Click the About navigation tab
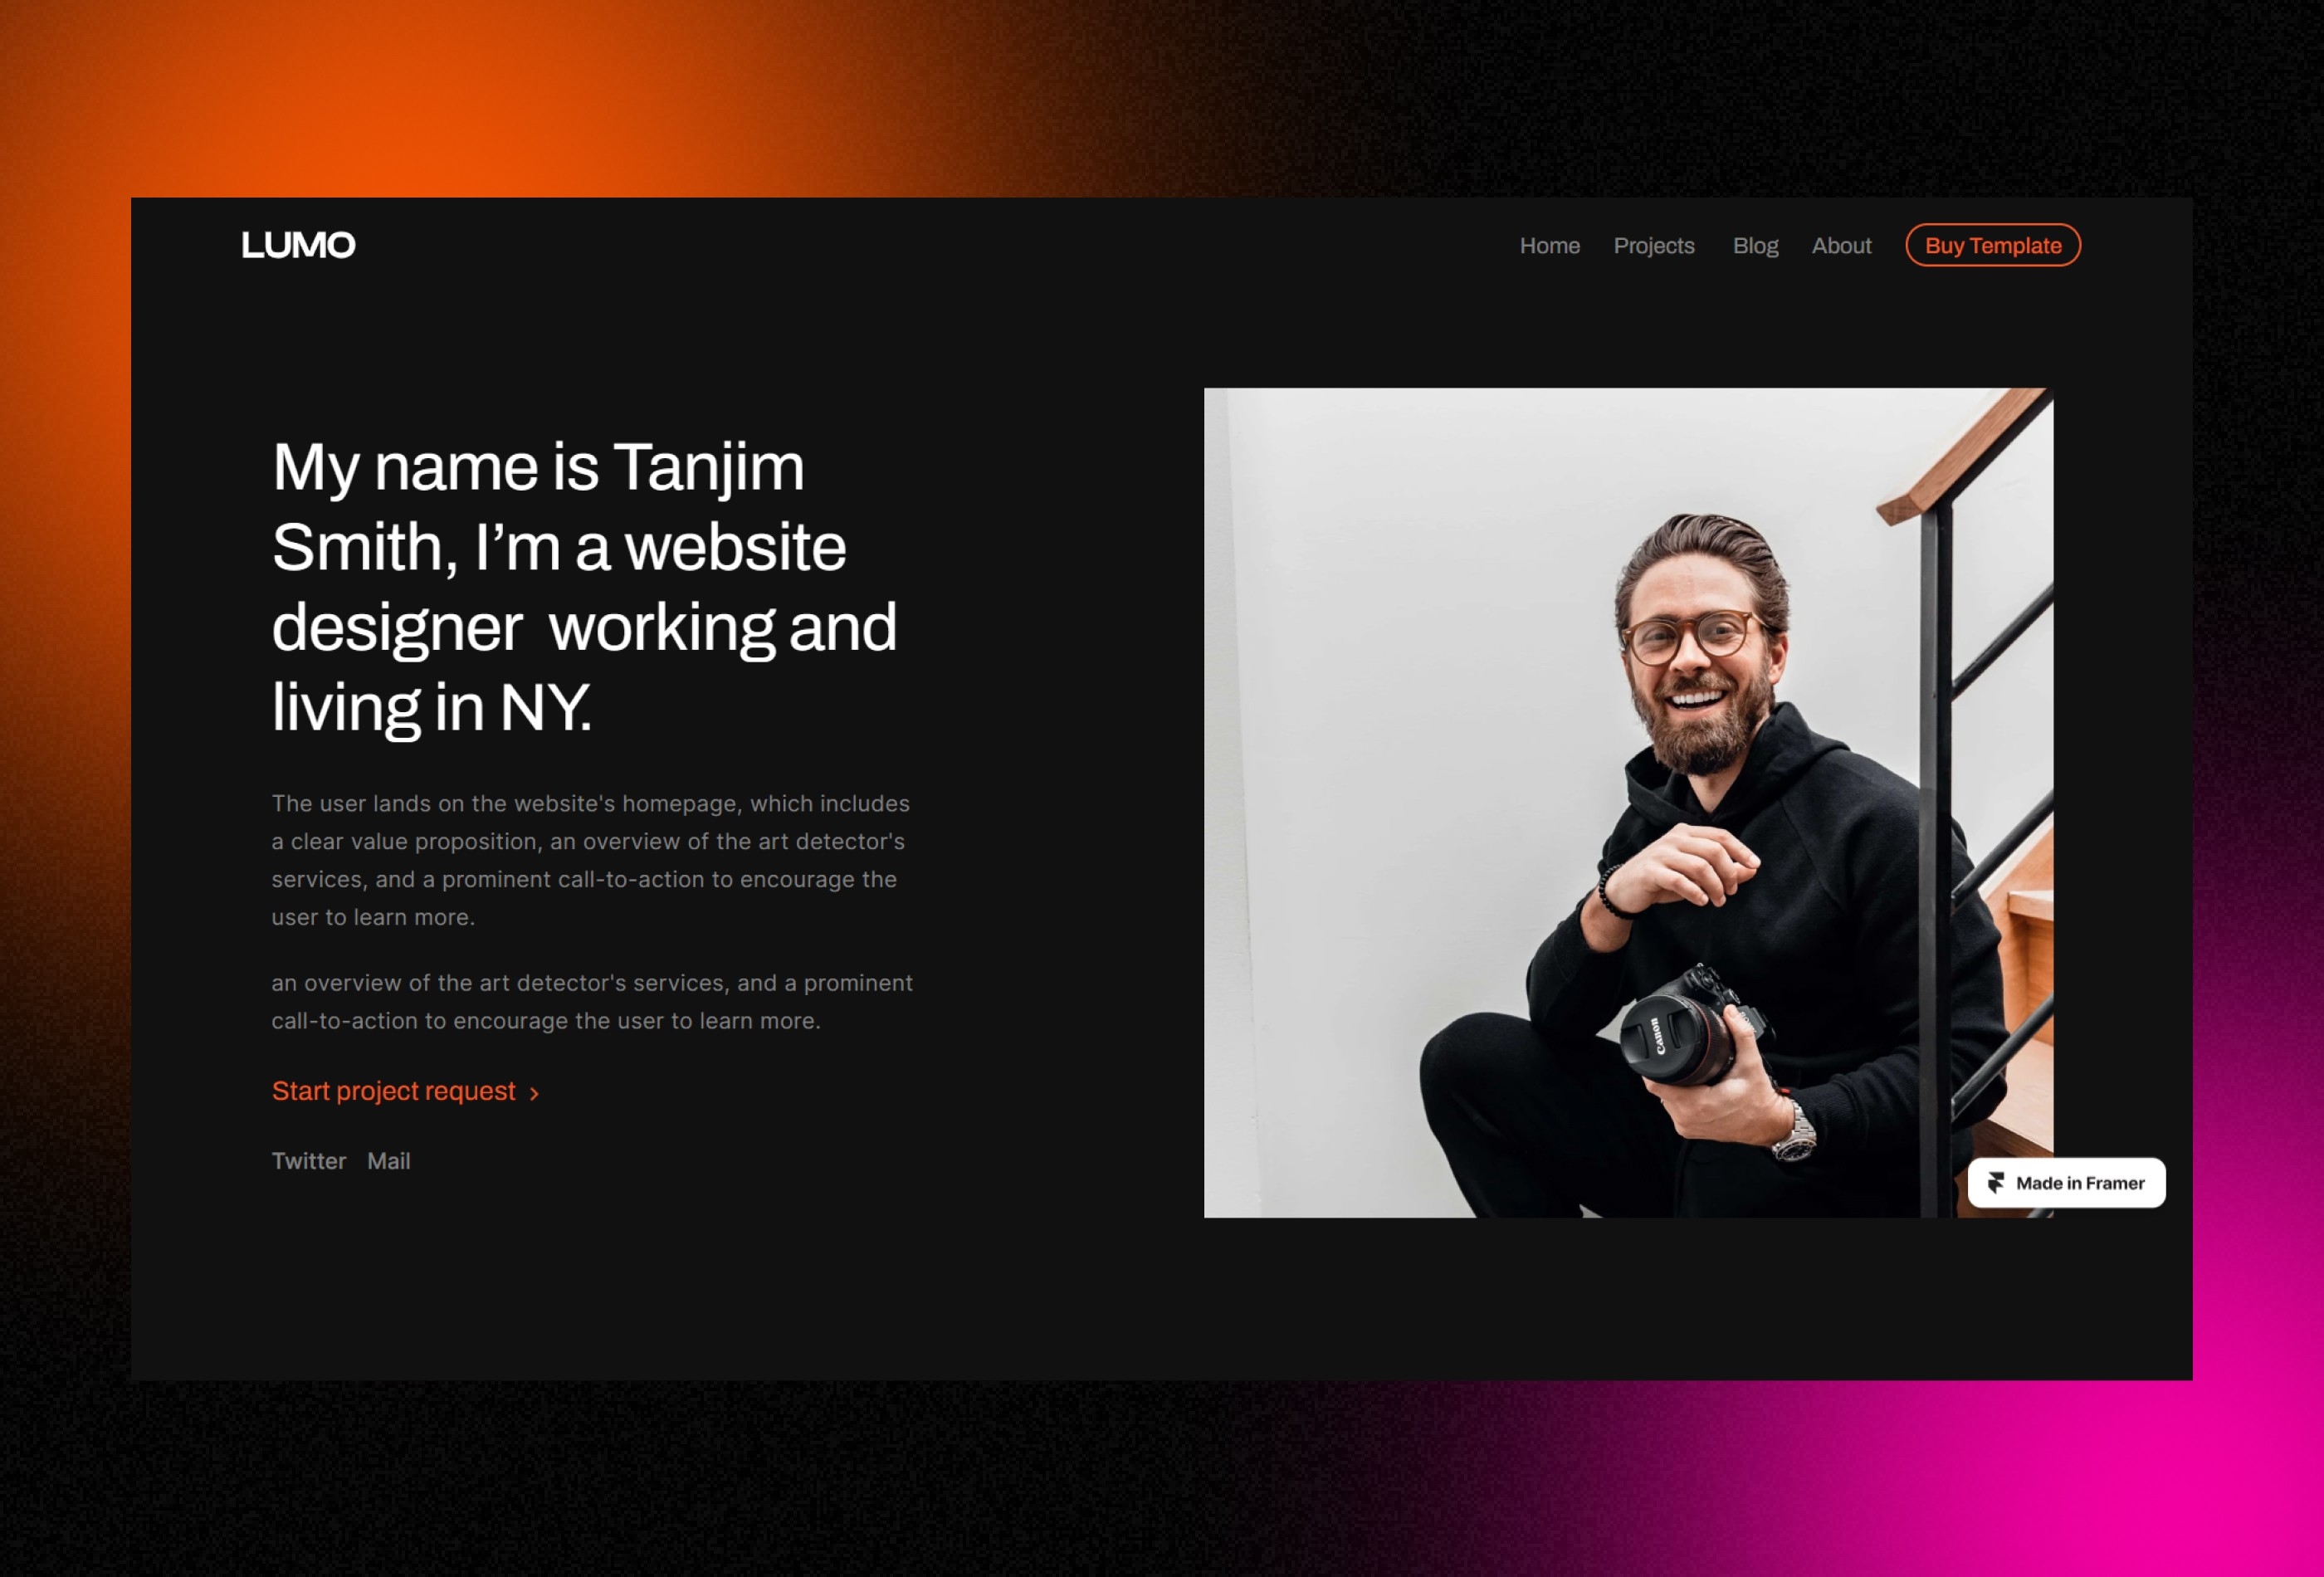 (1842, 245)
